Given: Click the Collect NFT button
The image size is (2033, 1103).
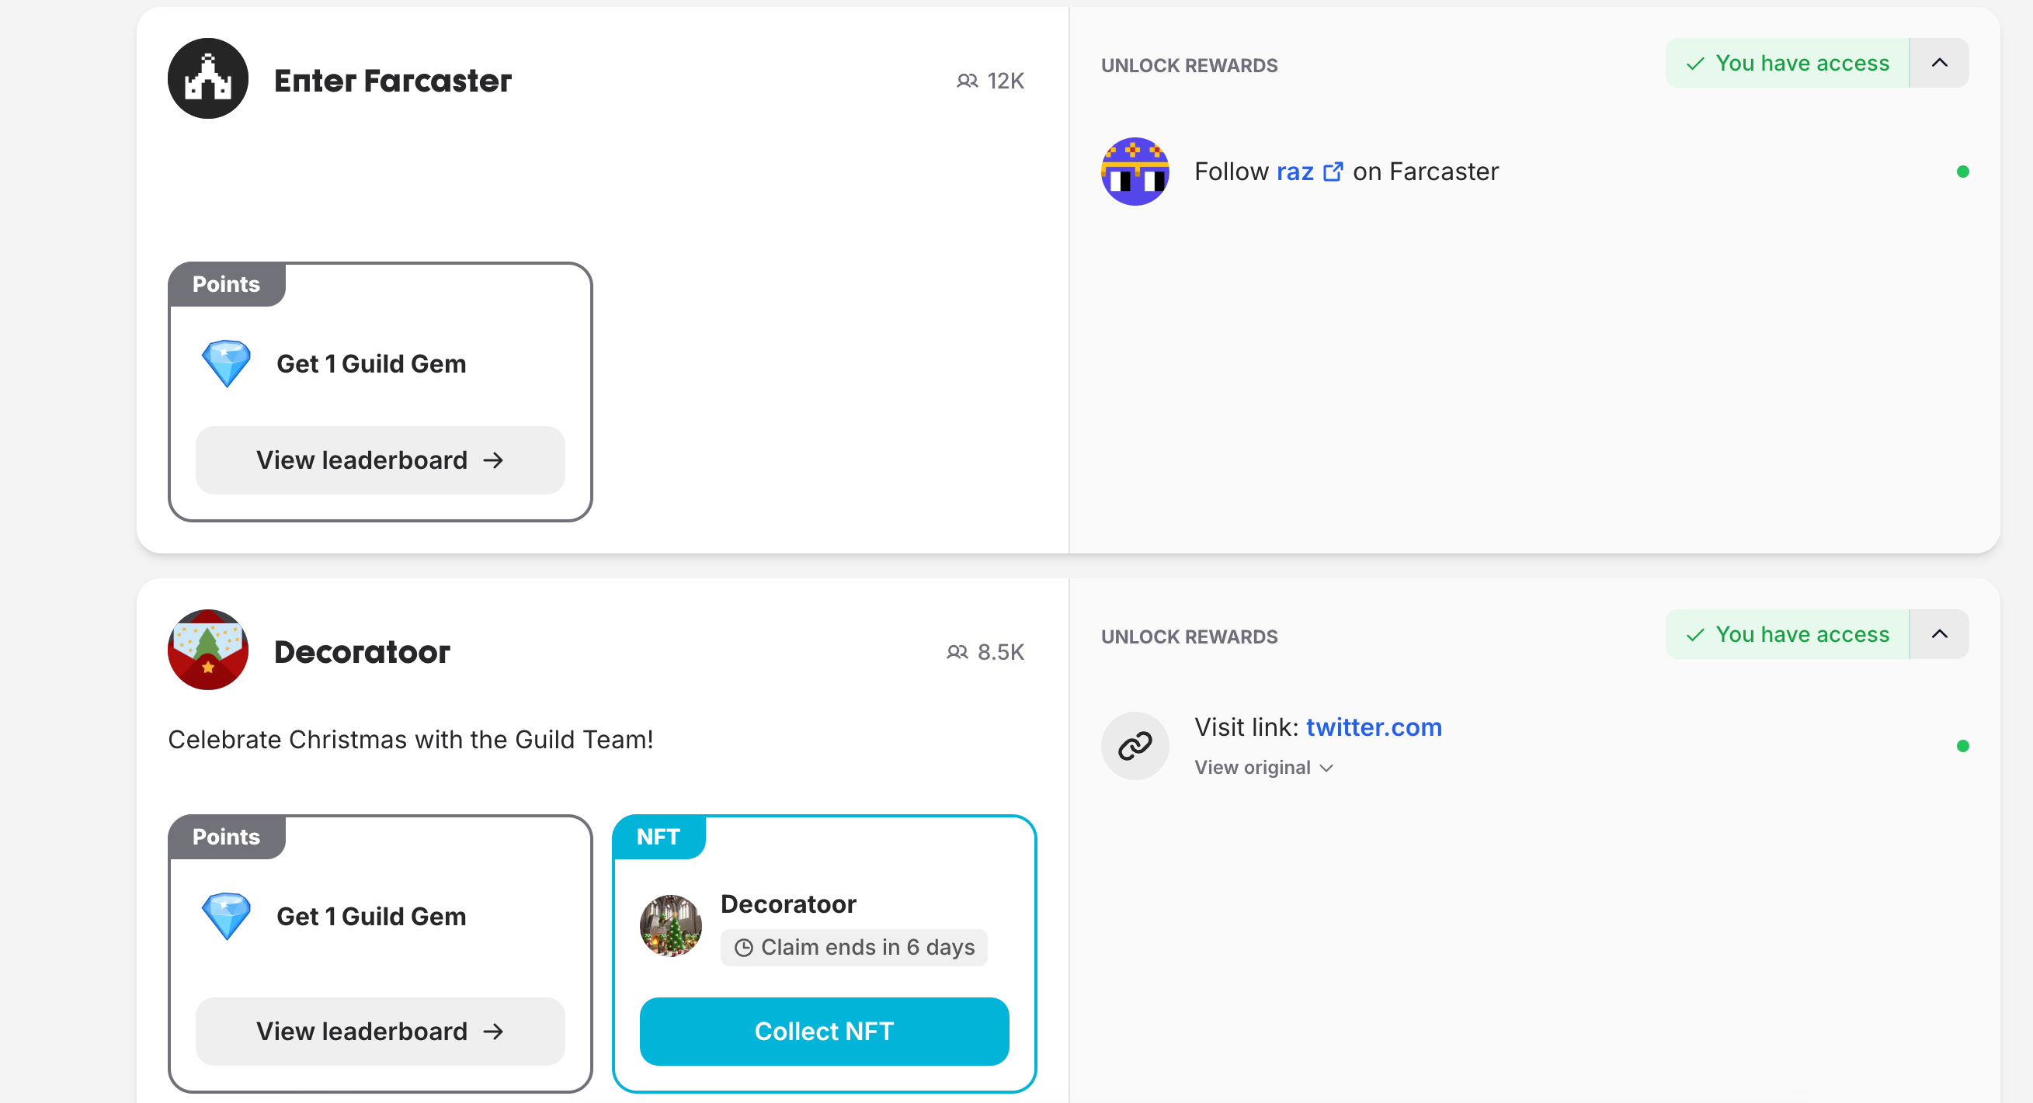Looking at the screenshot, I should click(824, 1032).
